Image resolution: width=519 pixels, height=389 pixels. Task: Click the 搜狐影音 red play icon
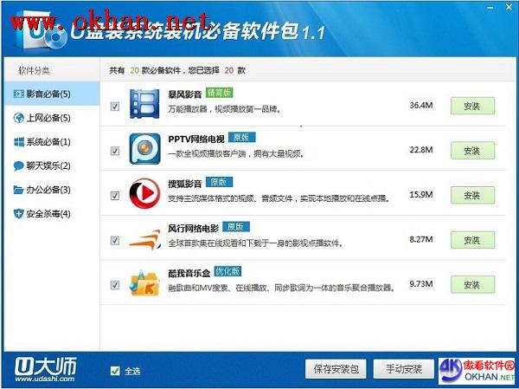(x=144, y=193)
